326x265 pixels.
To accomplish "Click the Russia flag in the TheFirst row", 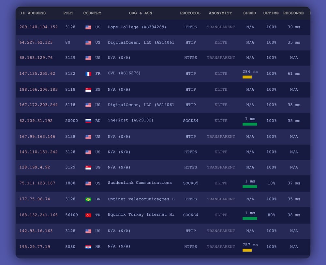I will (88, 121).
